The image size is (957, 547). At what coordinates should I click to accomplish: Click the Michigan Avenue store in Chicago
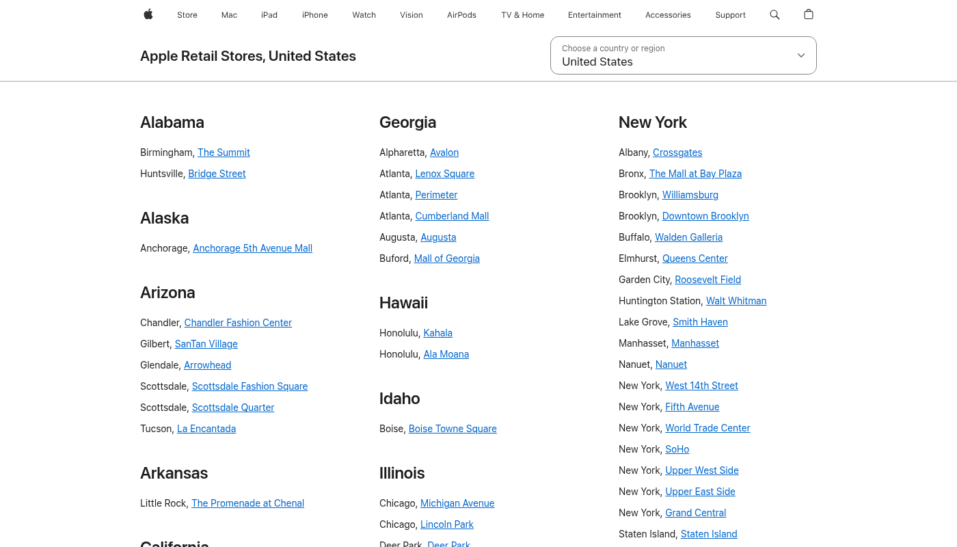click(x=457, y=503)
